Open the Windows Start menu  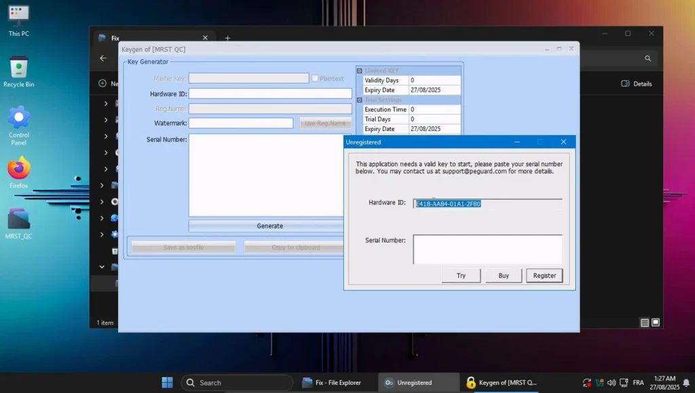[167, 382]
